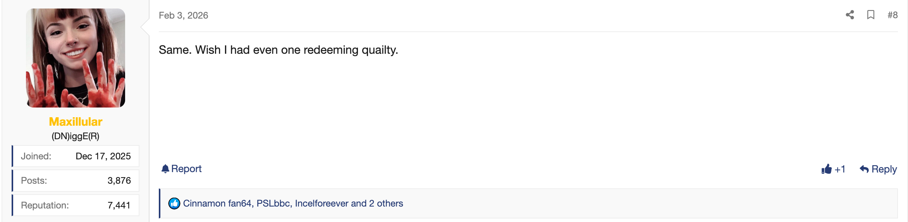
Task: Click the Feb 3, 2026 post date
Action: pyautogui.click(x=183, y=15)
